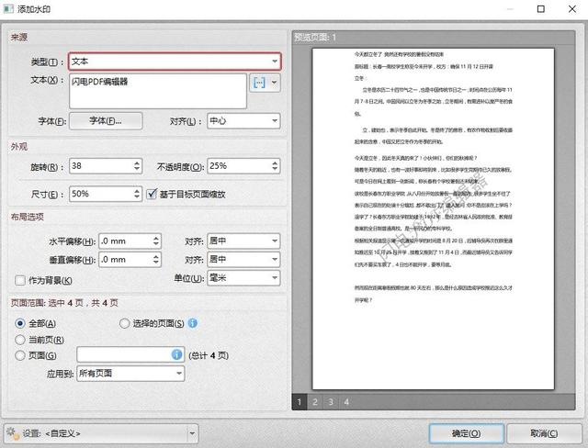Switch preview to page 2 tab
588x448 pixels.
[x=315, y=402]
